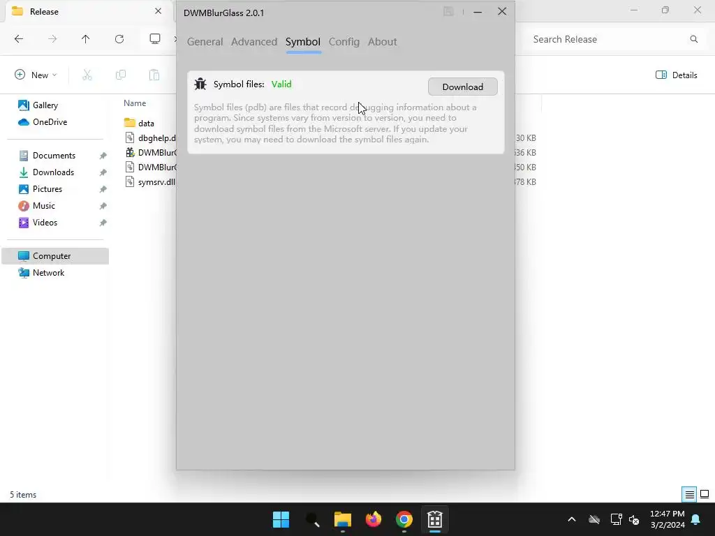Screen dimensions: 715x536
Task: Open the About tab
Action: [x=382, y=41]
